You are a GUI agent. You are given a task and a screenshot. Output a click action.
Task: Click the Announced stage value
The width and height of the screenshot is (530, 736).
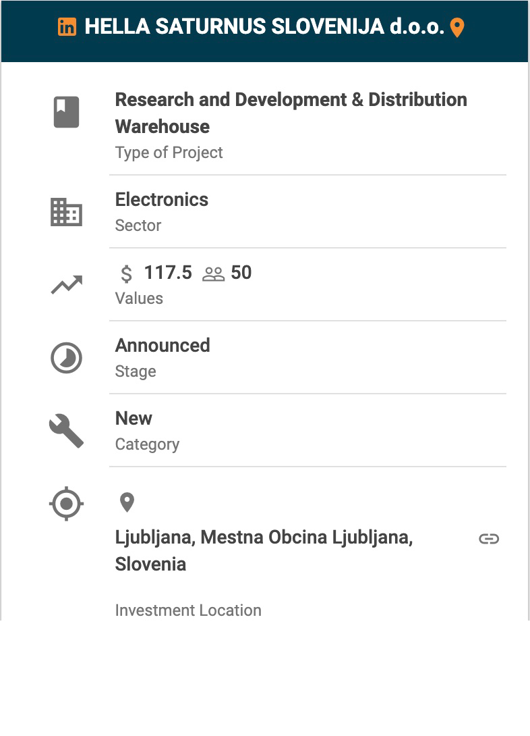pos(163,345)
